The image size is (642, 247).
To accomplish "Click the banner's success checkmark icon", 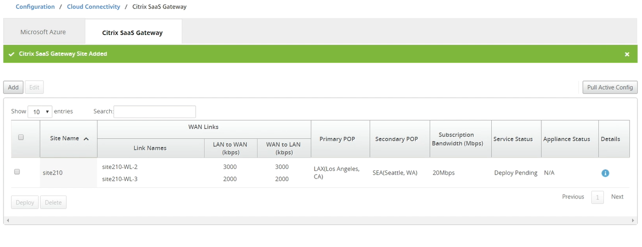I will [x=12, y=54].
